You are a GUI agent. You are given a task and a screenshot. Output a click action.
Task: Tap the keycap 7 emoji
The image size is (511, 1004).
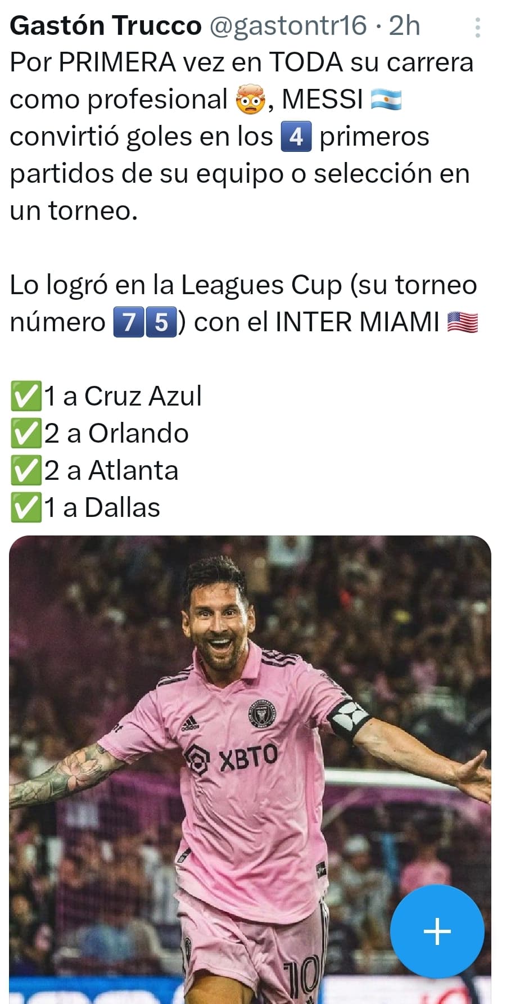point(129,322)
